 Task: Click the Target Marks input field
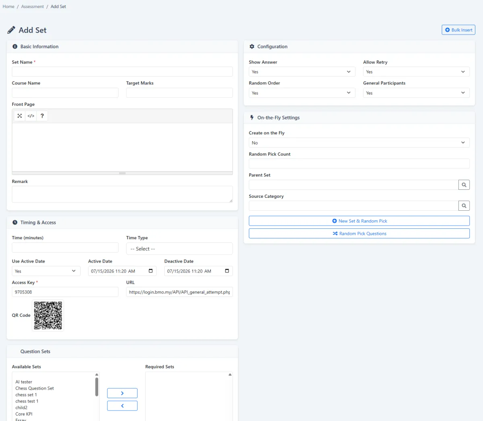[179, 92]
